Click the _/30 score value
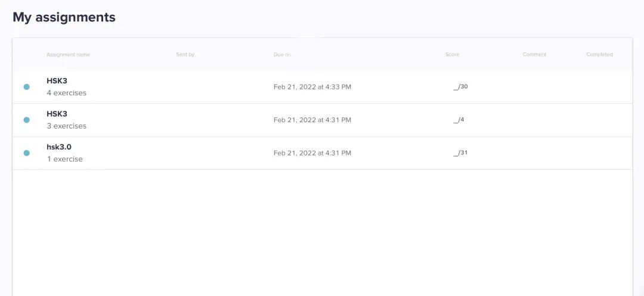Screen dimensions: 644x296 click(460, 87)
